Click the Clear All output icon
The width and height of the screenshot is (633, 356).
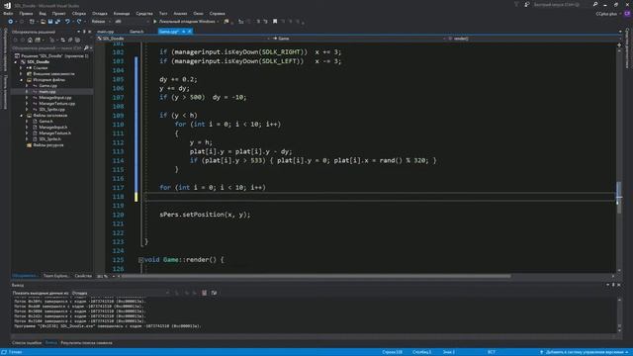coord(205,293)
